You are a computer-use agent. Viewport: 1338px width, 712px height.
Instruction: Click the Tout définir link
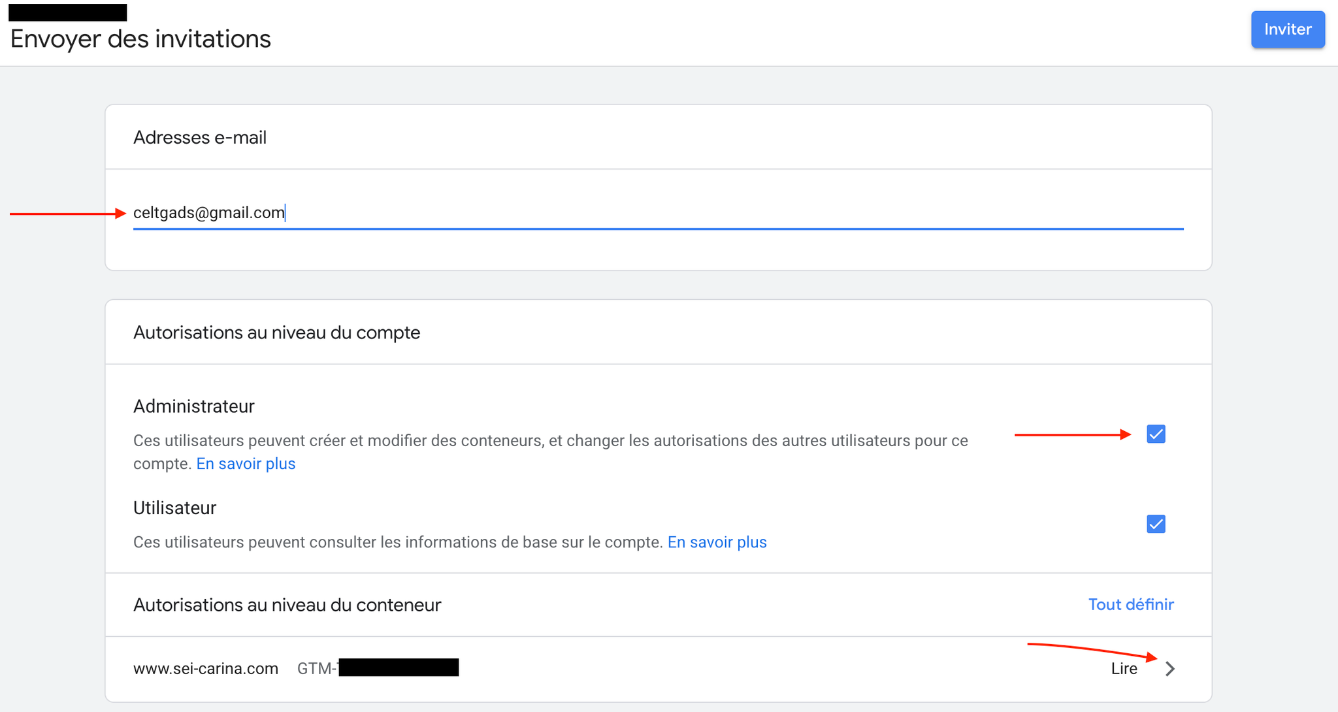[x=1130, y=605]
